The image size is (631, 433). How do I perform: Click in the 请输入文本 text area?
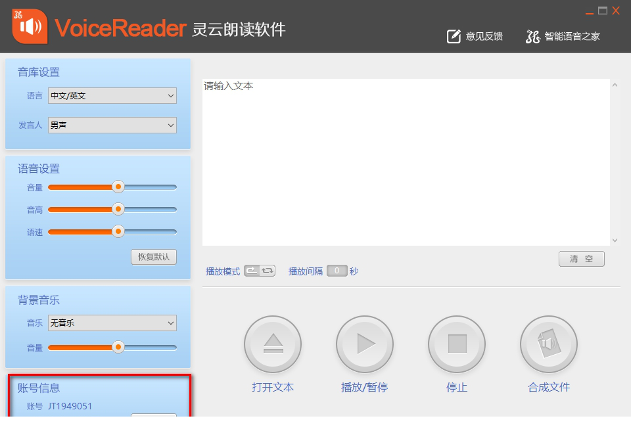pos(406,162)
